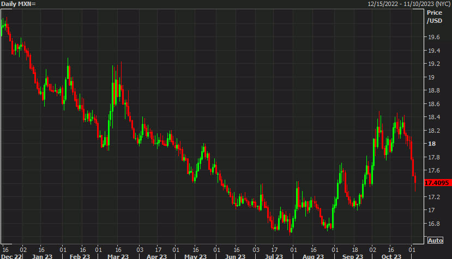Click the 19 price axis label
452x259 pixels.
coord(431,77)
